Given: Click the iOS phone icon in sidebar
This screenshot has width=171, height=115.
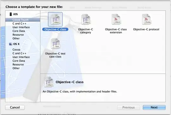Looking at the screenshot, I should pos(11,14).
